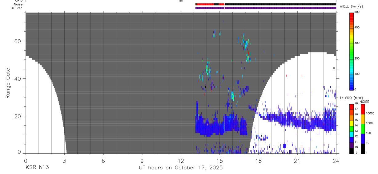Viewport: 378px width, 174px height.
Task: Click the "UT hours on October 17, 2025" label
Action: (x=180, y=168)
